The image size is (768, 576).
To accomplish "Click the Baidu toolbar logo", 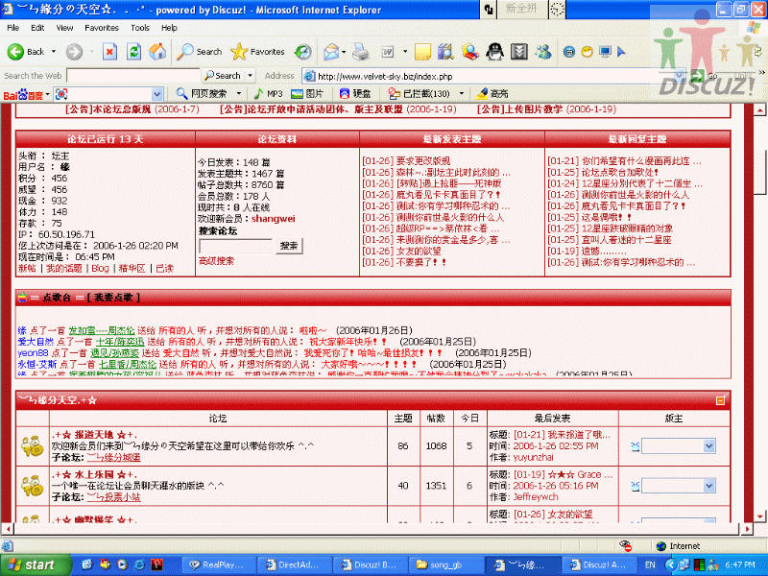I will point(22,94).
